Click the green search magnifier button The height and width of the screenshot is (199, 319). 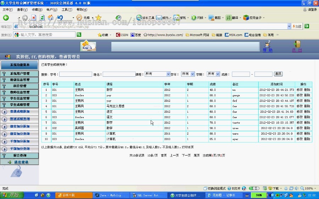coord(79,35)
